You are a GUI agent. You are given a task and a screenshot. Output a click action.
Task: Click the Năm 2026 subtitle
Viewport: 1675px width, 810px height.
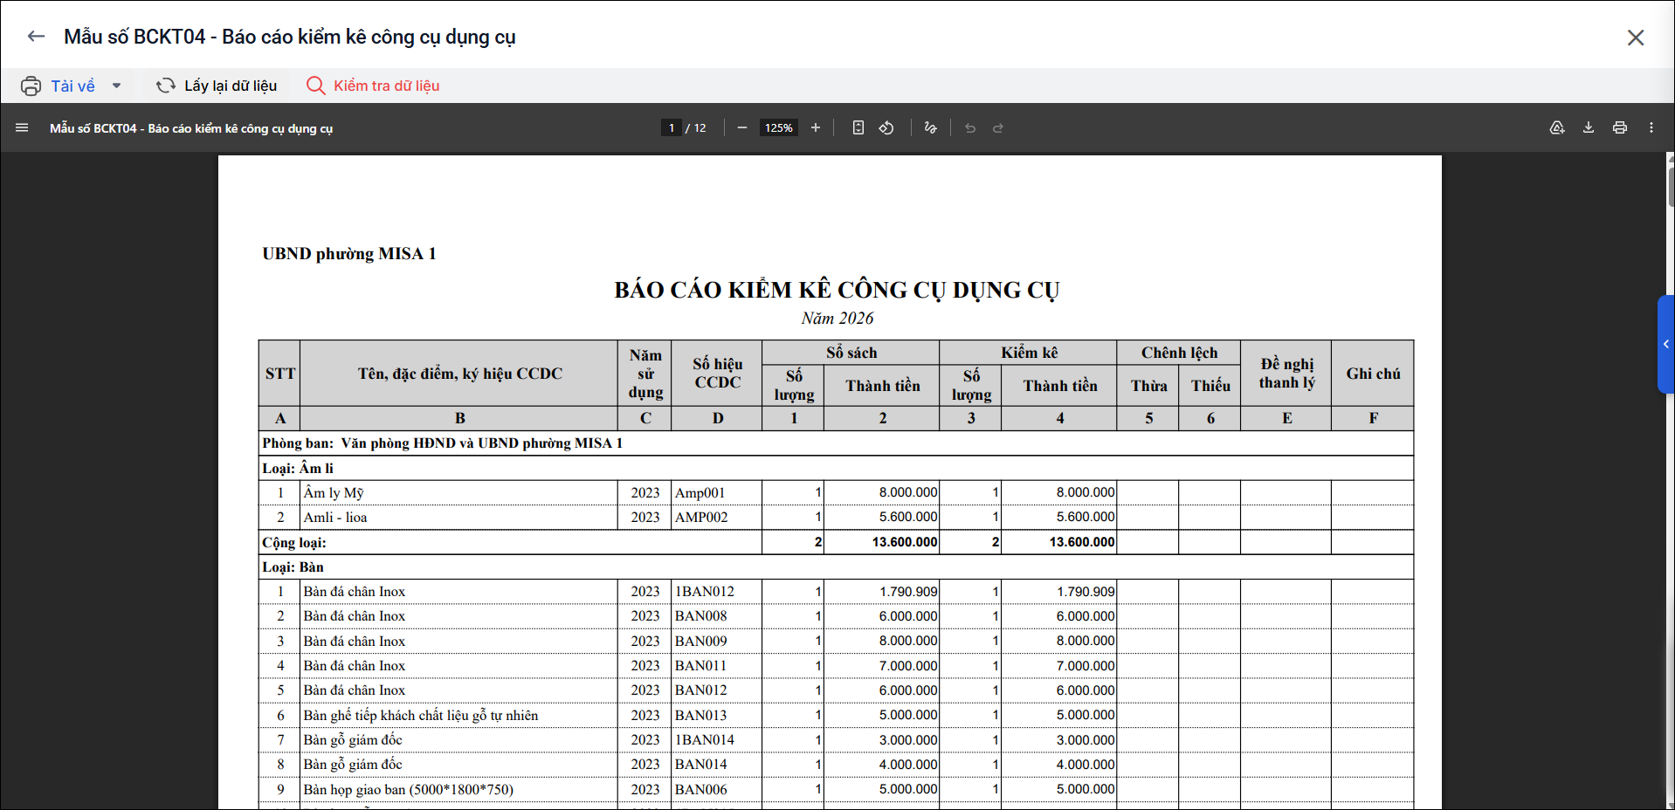click(837, 319)
